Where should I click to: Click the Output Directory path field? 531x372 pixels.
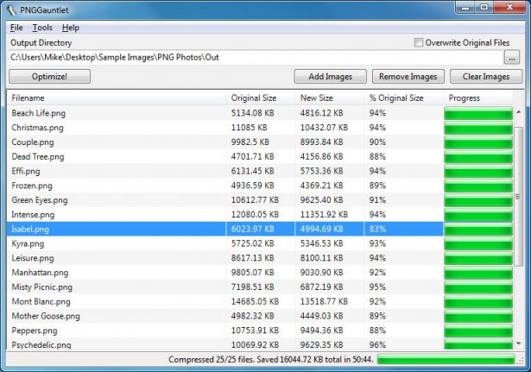[x=255, y=57]
